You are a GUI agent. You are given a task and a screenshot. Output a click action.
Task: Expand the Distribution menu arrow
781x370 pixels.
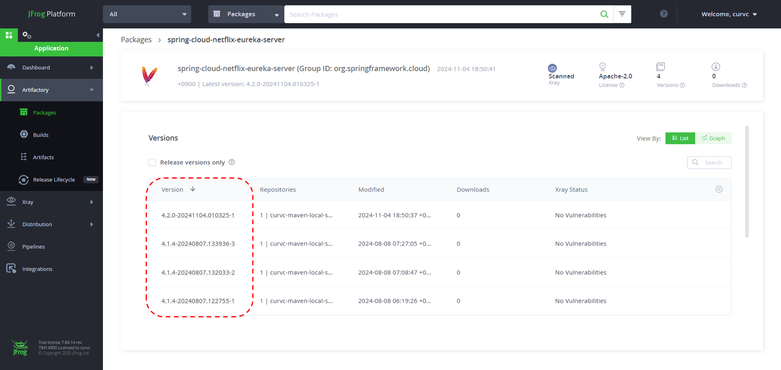point(92,224)
